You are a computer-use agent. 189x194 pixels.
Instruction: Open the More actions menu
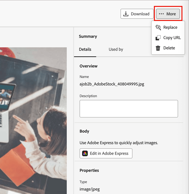pos(168,14)
